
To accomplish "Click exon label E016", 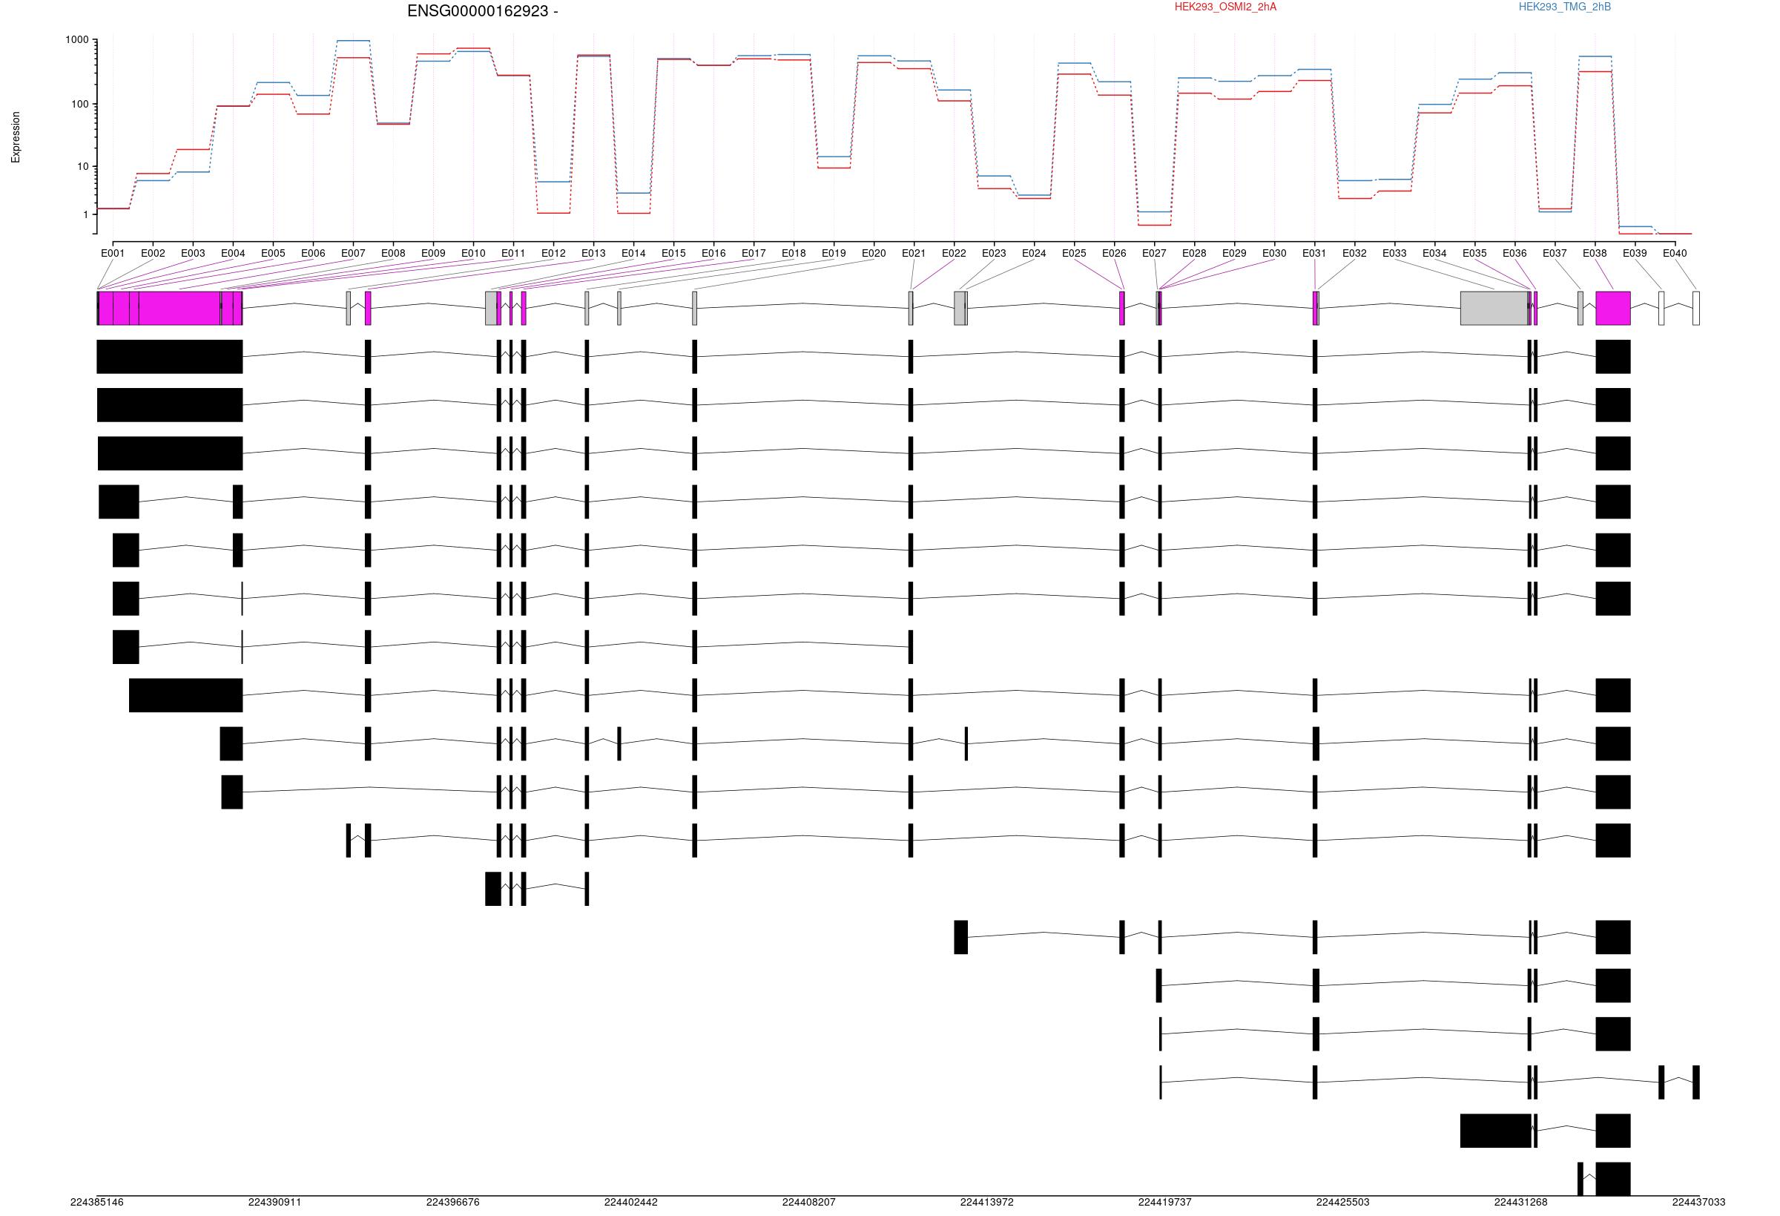I will tap(713, 253).
